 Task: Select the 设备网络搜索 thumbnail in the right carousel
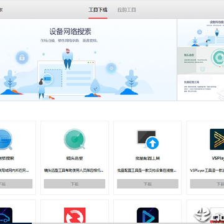(201, 33)
